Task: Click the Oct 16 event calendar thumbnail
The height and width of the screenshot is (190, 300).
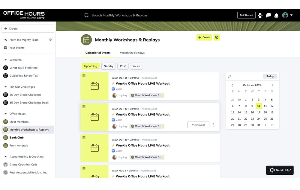Action: [x=94, y=86]
